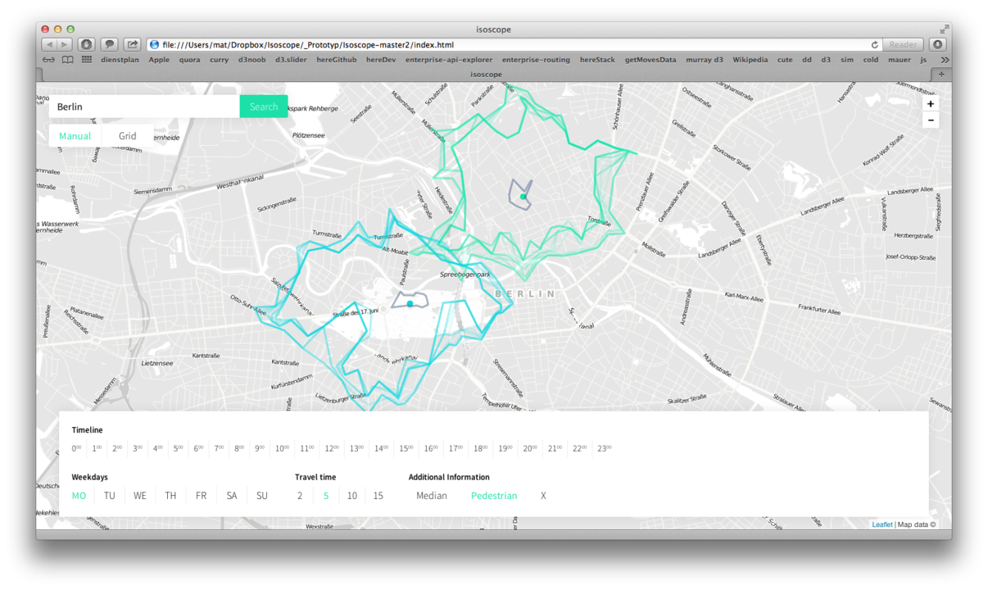Viewport: 988px width, 590px height.
Task: Go back with the Safari back arrow
Action: (49, 44)
